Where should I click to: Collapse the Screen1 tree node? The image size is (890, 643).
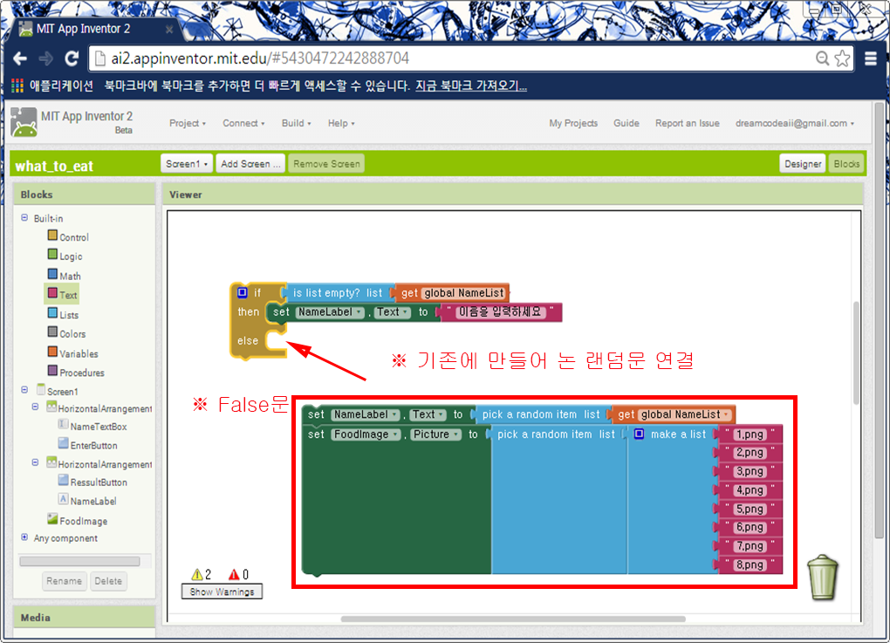click(x=24, y=390)
